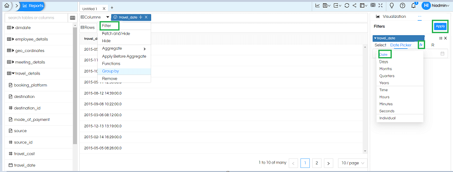The height and width of the screenshot is (172, 453).
Task: Pick the Quarters option in function list
Action: 387,76
